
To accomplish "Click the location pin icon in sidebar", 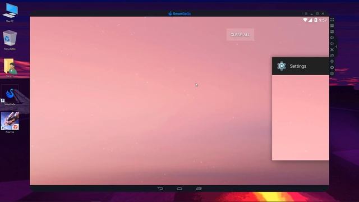I will point(332,61).
